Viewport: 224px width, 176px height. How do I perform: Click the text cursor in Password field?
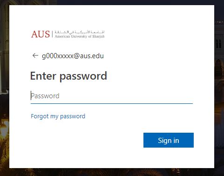tap(31, 95)
